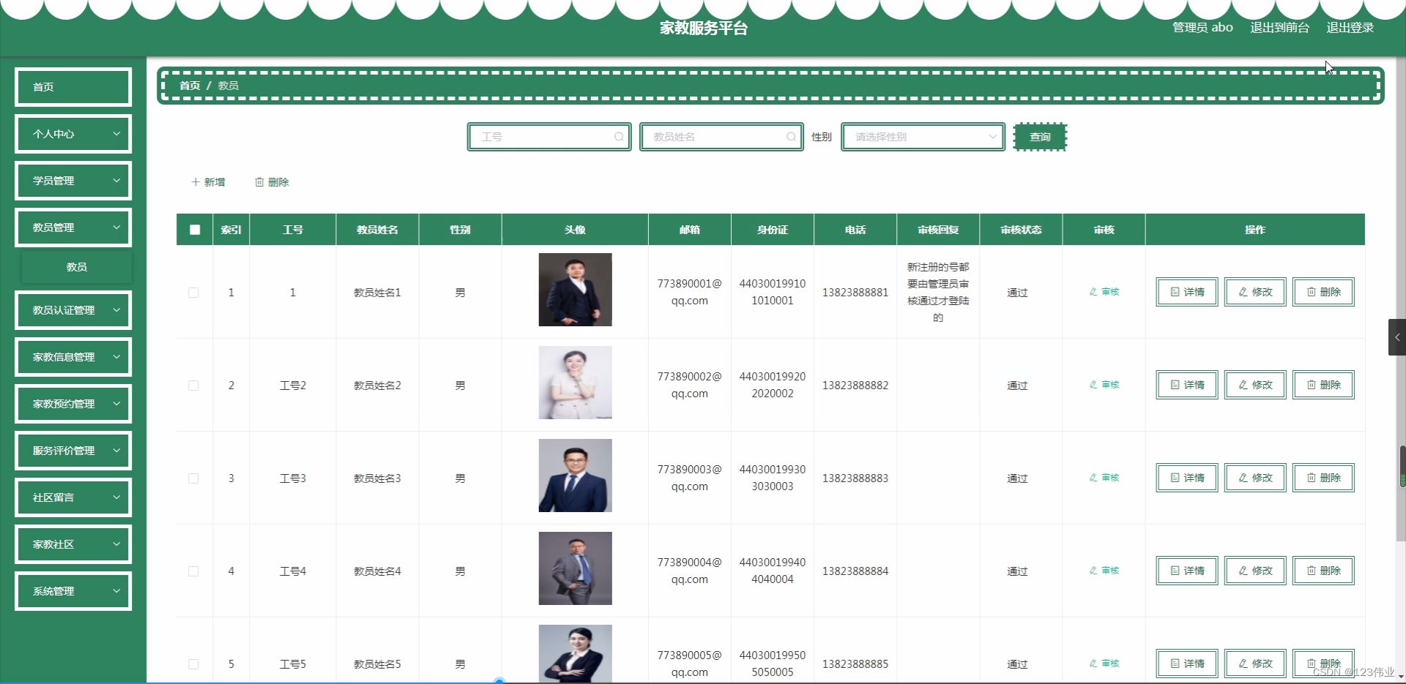Screen dimensions: 1406x684
Task: Click the 查询 search button
Action: (1040, 137)
